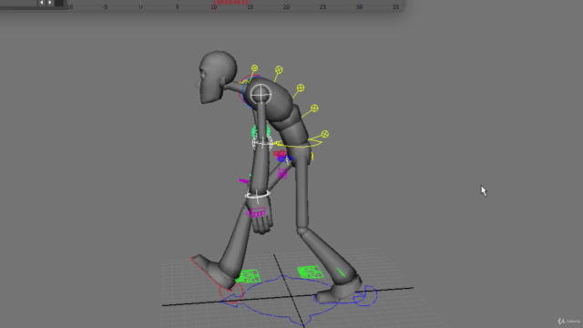Select the magenta control behind far arm

coord(282,173)
